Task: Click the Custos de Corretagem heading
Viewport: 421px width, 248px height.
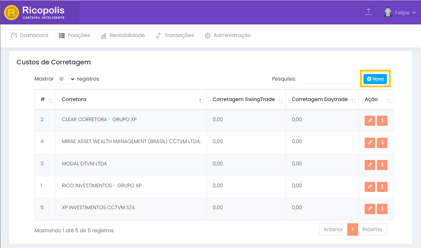Action: tap(54, 62)
